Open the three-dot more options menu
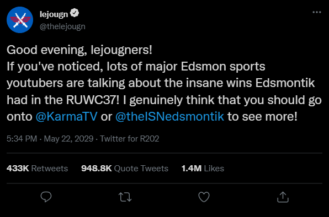The width and height of the screenshot is (329, 217). click(x=317, y=12)
